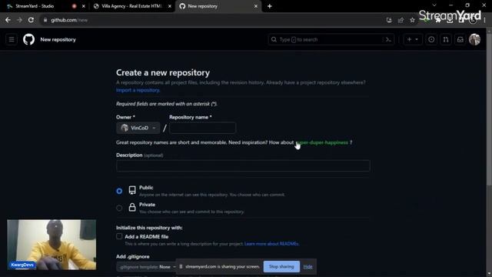Image resolution: width=492 pixels, height=277 pixels.
Task: Go to the GitHub homepage via the Octocat logo
Action: [x=29, y=39]
